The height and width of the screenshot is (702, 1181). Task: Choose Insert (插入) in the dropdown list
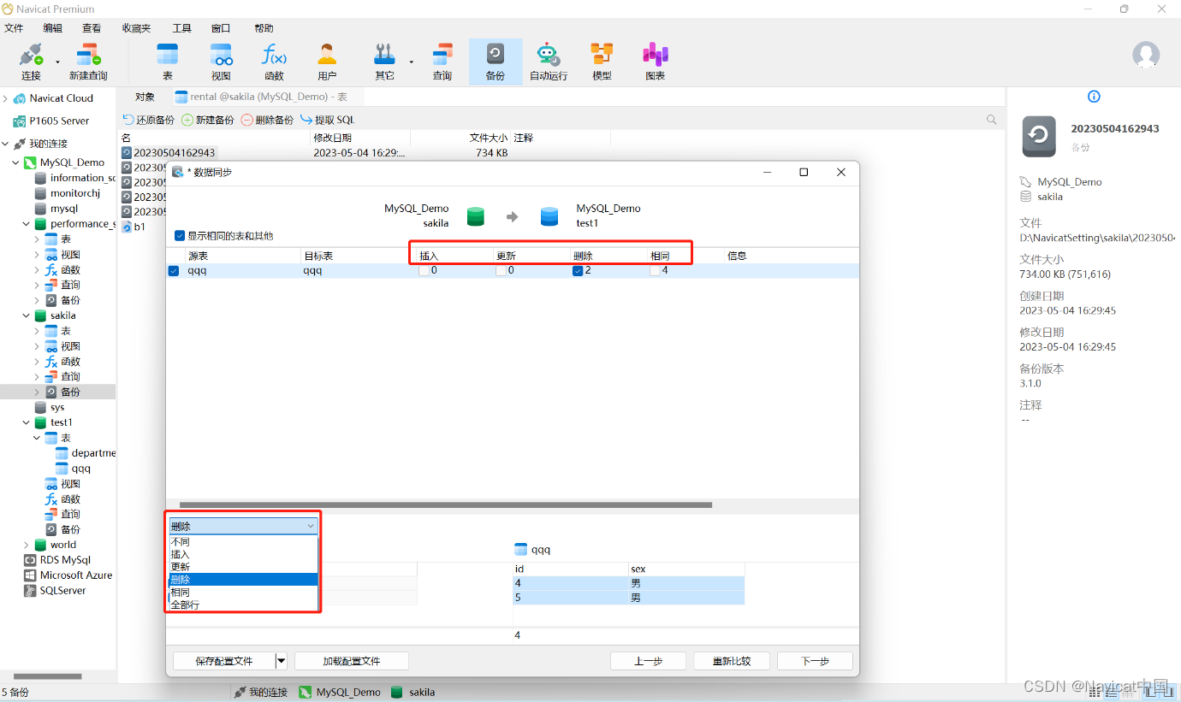coord(243,554)
